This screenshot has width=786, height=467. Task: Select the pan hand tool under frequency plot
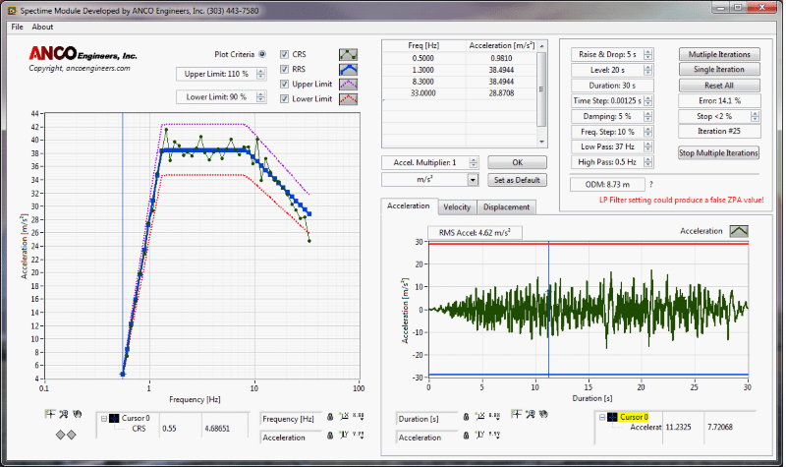(x=77, y=414)
